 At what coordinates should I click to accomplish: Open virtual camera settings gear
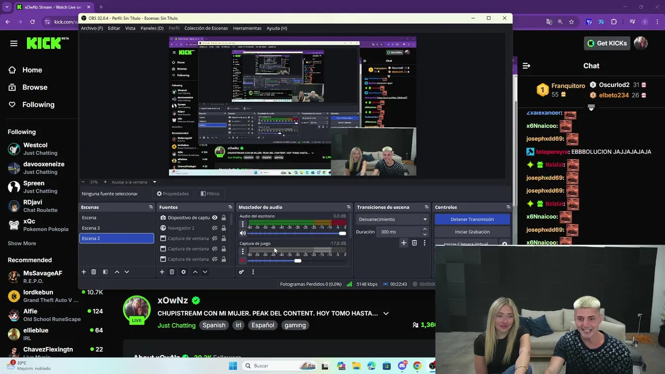point(504,244)
